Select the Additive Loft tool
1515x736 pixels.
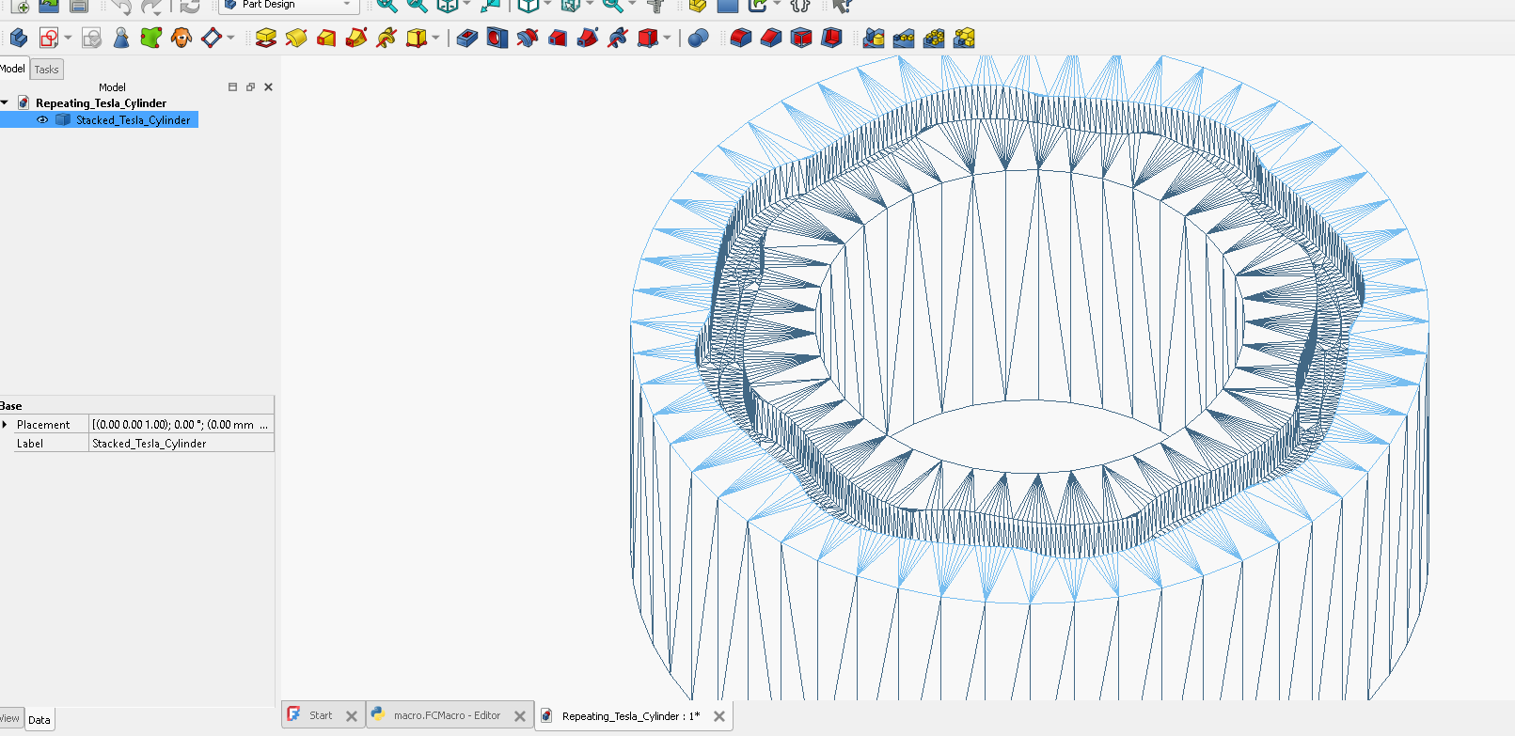[326, 39]
